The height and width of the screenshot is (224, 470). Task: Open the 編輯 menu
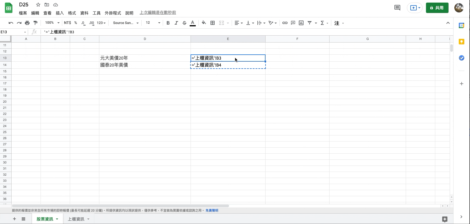35,13
